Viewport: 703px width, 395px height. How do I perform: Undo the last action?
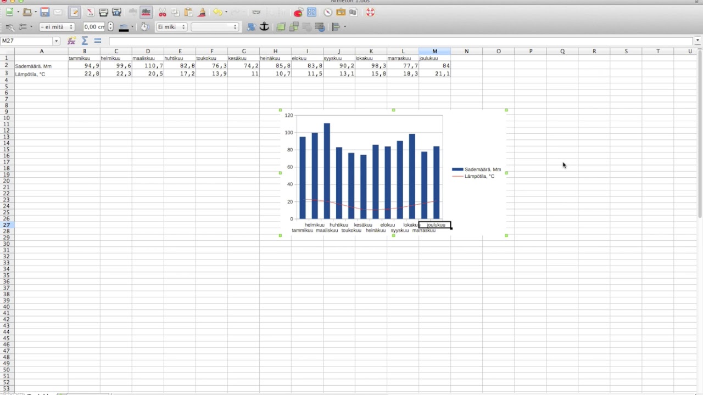click(218, 12)
